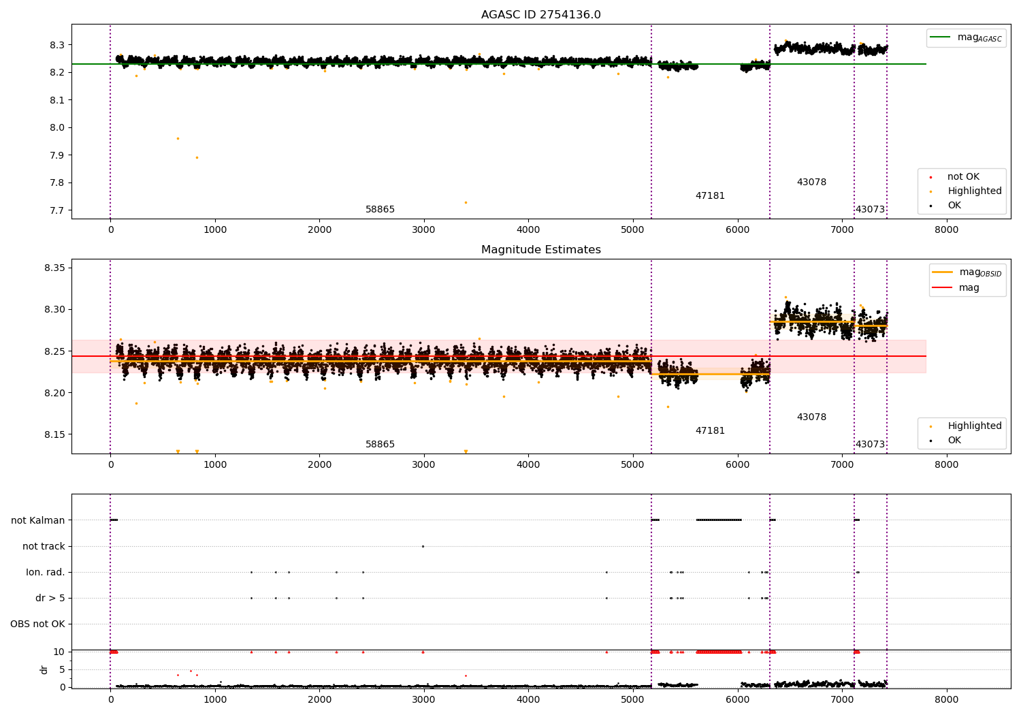This screenshot has height=715, width=1021.
Task: Click the y-axis tick 8.15 in the middle plot
Action: point(54,434)
